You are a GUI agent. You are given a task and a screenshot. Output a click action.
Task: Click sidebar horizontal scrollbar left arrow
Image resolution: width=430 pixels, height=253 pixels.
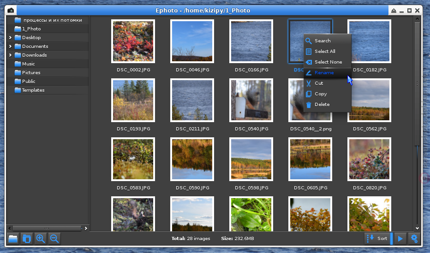coord(10,228)
